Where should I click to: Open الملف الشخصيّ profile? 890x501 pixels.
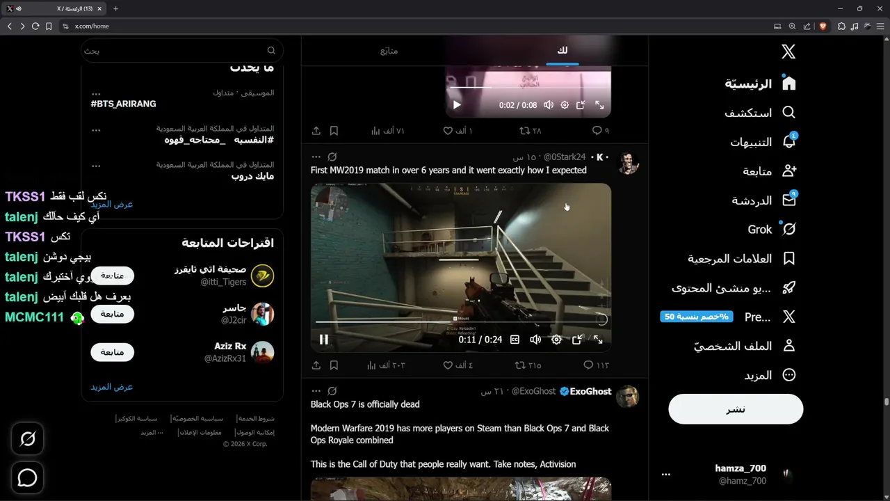point(745,346)
